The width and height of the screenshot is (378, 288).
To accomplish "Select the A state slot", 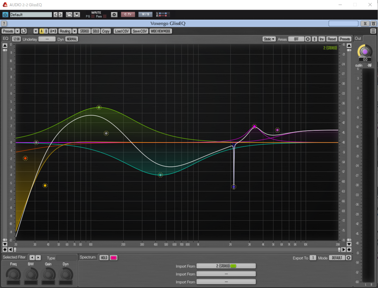I will click(41, 31).
